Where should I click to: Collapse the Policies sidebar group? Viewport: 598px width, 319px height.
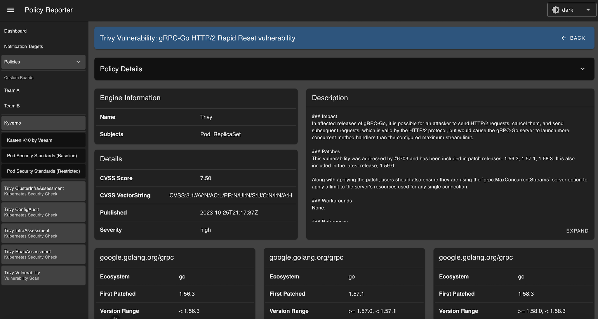[x=78, y=62]
